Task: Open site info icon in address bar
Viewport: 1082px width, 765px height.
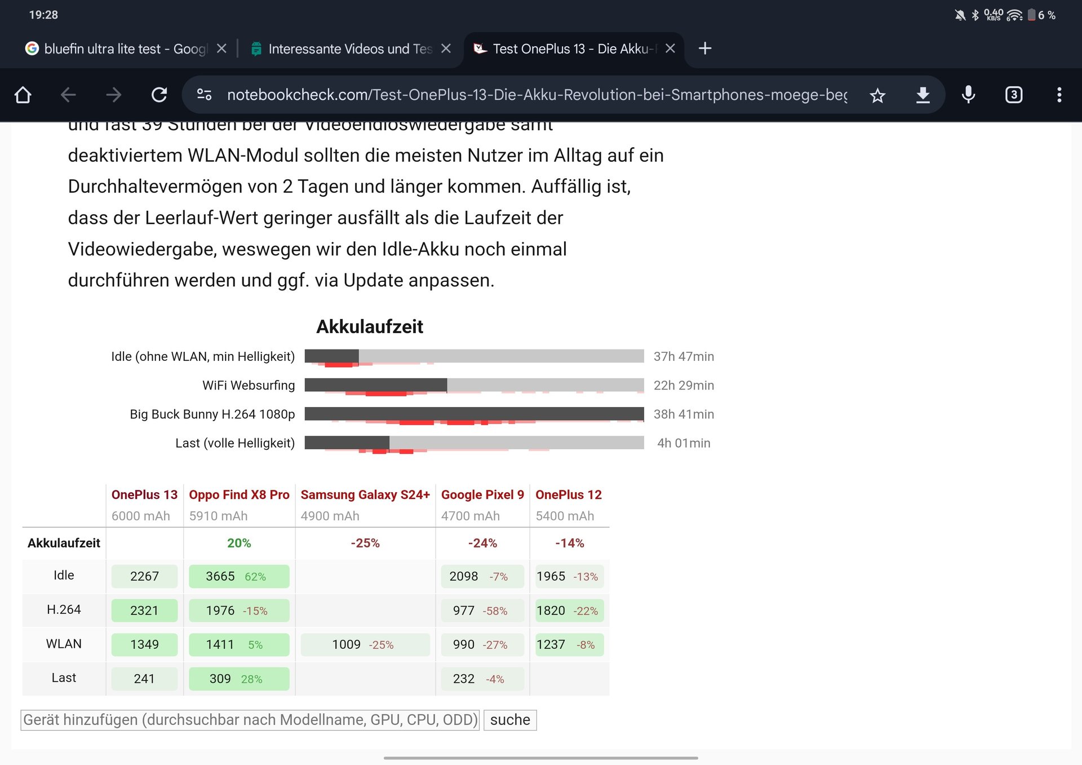Action: coord(204,95)
